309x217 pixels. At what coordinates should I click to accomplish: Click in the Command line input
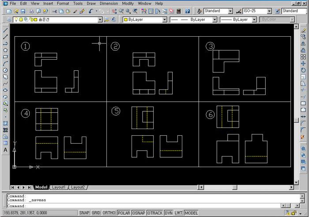pos(144,206)
